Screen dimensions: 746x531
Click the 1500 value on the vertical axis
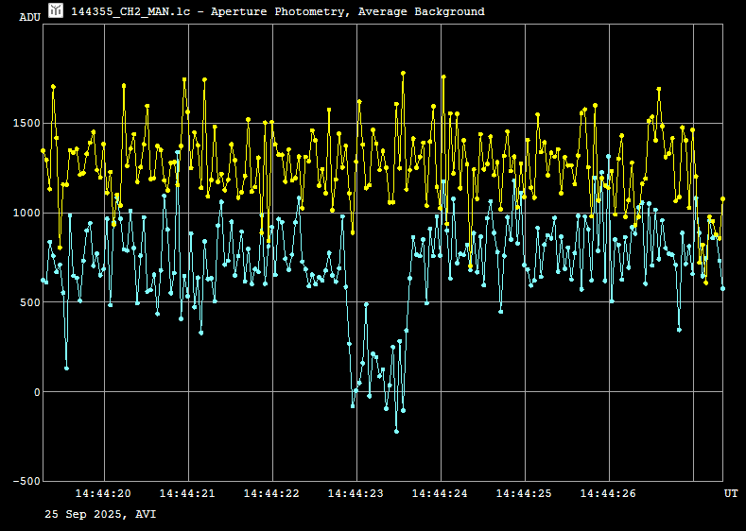click(26, 124)
